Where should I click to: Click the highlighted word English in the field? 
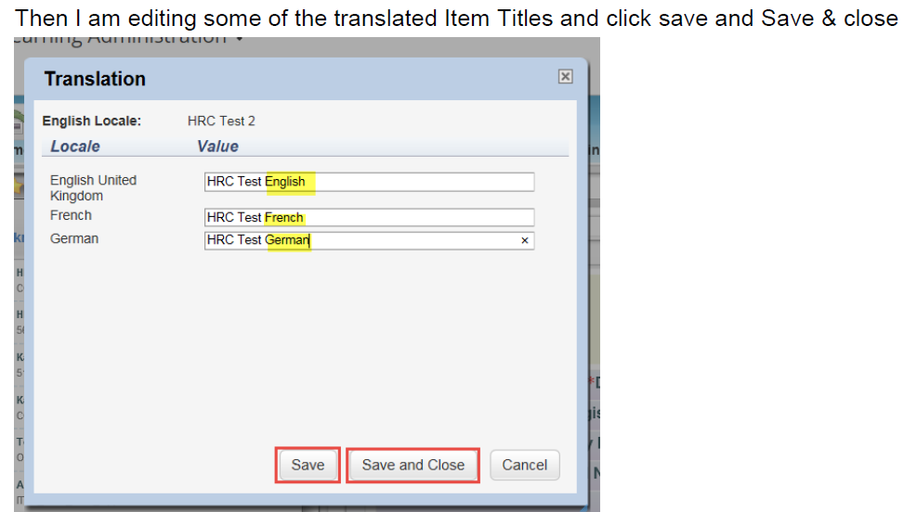tap(285, 182)
